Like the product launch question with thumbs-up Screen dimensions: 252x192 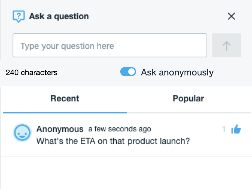coord(236,129)
